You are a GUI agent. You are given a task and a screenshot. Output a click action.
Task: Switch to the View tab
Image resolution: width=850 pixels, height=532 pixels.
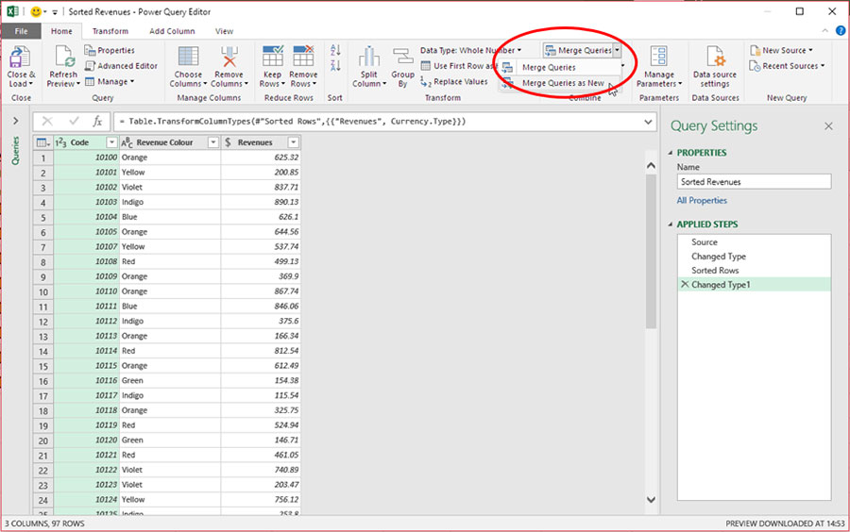224,31
